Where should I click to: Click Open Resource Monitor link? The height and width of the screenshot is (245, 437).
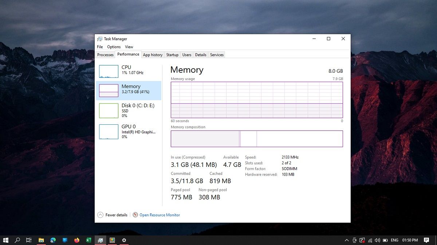pos(160,215)
